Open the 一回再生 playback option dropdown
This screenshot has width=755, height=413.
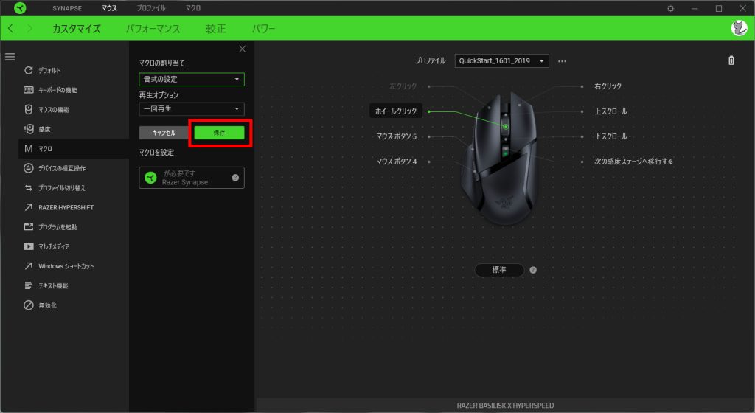[192, 109]
